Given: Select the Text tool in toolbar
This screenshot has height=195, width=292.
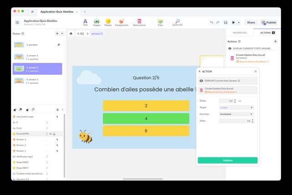Looking at the screenshot, I should pyautogui.click(x=85, y=22).
